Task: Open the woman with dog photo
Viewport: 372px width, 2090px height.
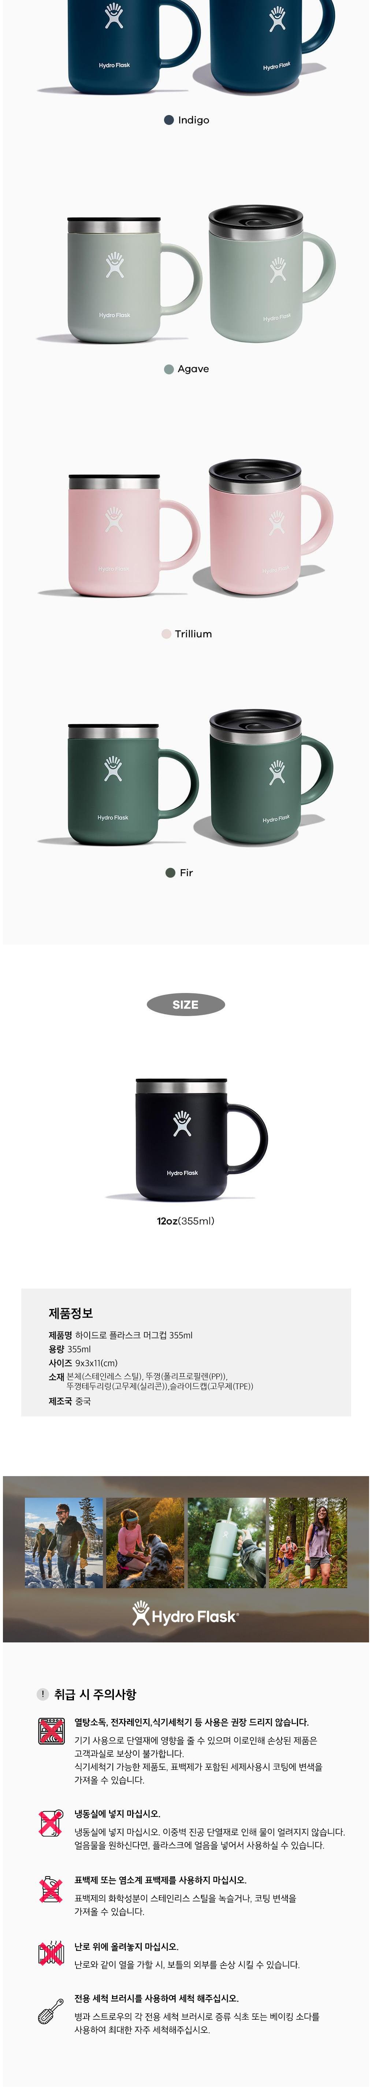Action: coord(145,1543)
